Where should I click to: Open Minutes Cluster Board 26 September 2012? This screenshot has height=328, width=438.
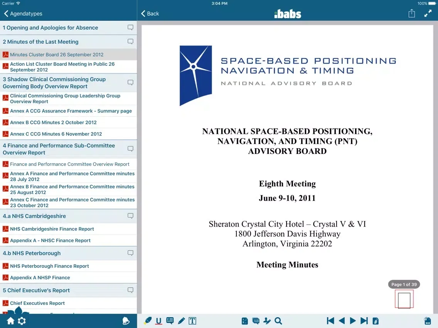pos(69,55)
